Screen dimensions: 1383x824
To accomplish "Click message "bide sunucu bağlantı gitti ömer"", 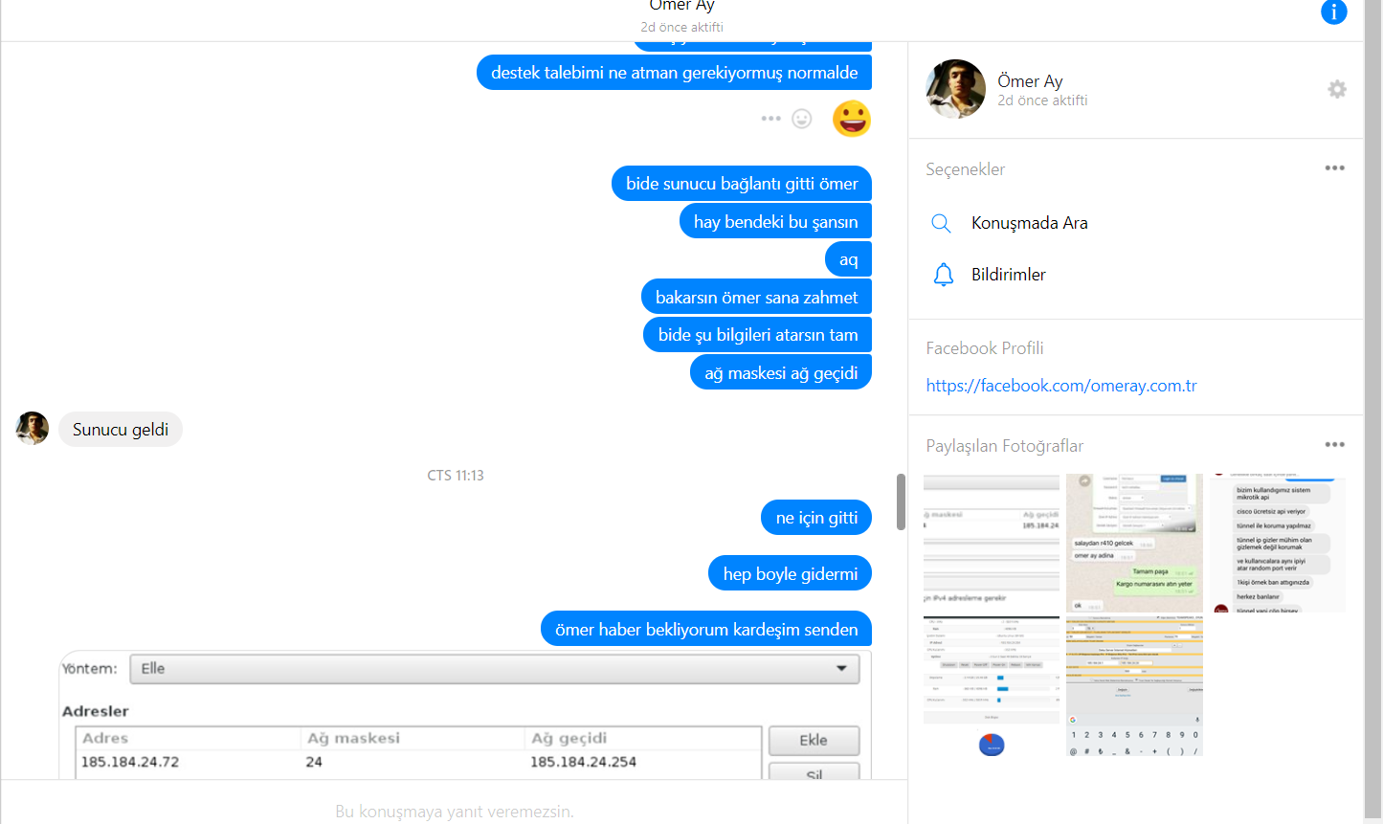I will pyautogui.click(x=742, y=184).
